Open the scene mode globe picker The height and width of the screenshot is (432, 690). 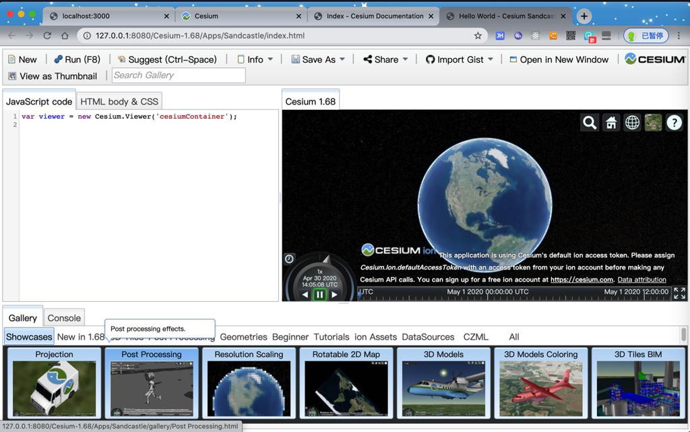(x=632, y=122)
